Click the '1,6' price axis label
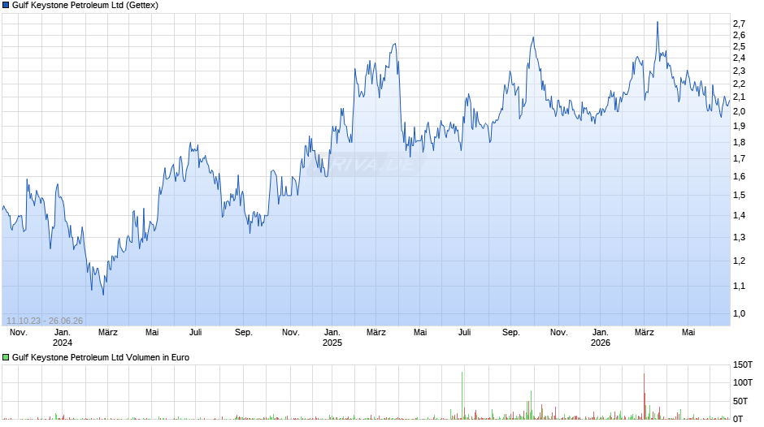The width and height of the screenshot is (764, 427). [739, 177]
